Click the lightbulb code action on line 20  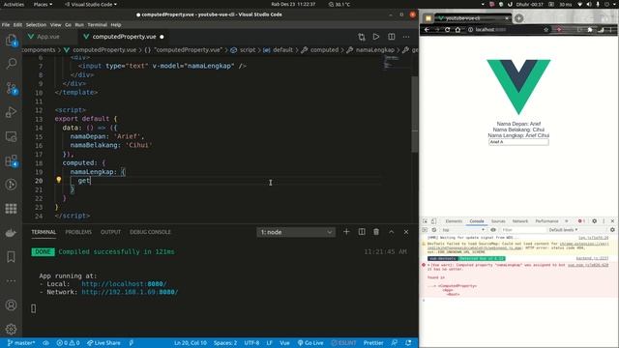(59, 180)
